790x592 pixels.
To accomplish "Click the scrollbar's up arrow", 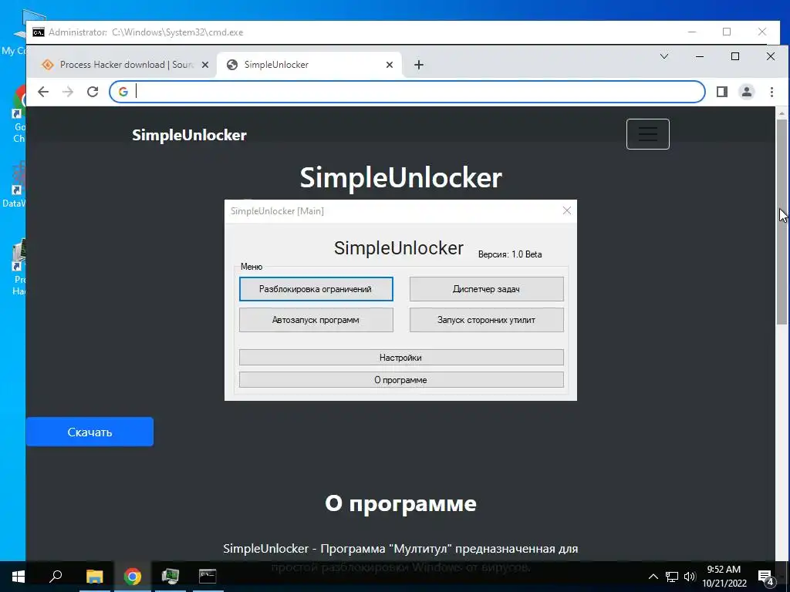I will [x=782, y=113].
